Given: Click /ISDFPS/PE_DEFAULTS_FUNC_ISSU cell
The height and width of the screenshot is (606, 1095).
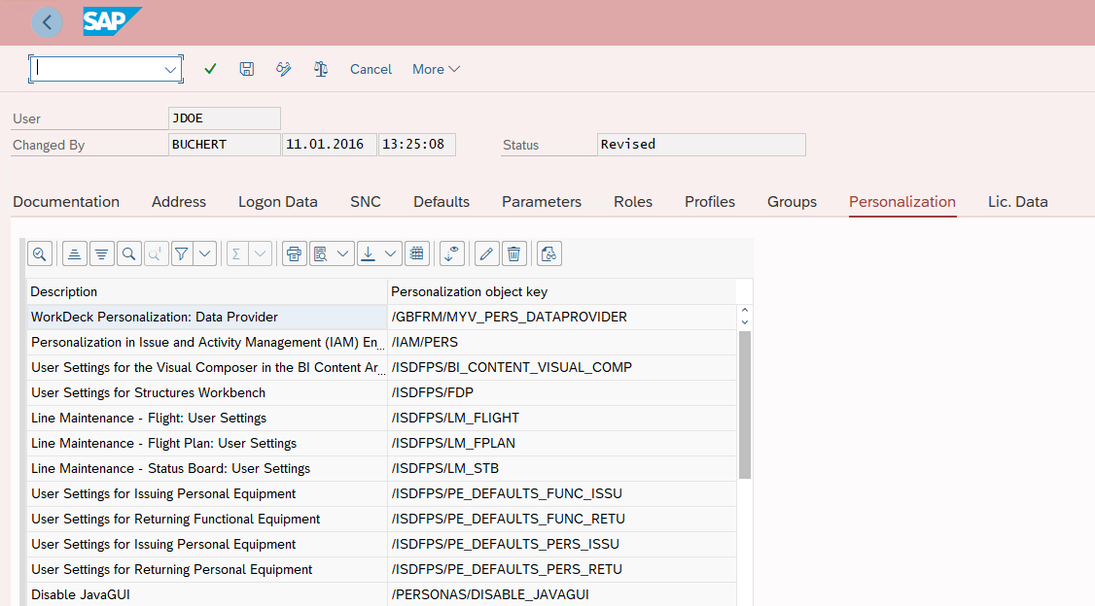Looking at the screenshot, I should tap(561, 493).
